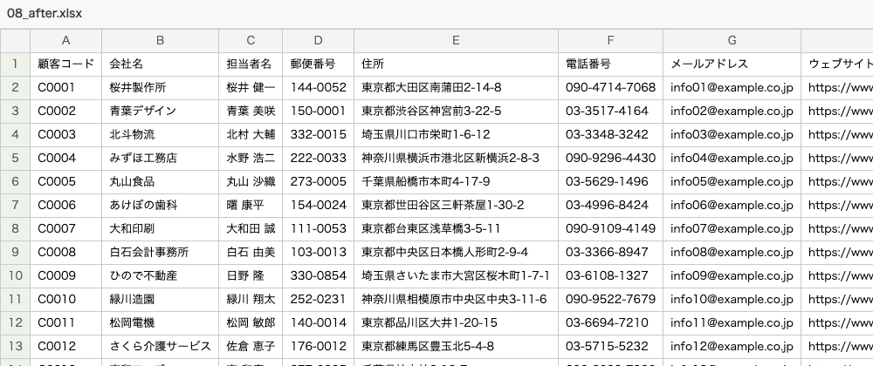Select contact cell 北村 大輔
873x366 pixels.
click(x=251, y=135)
